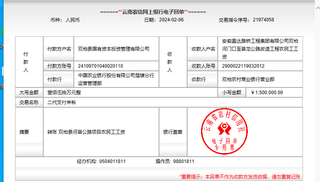Select payee account number 2900022119032012
Viewport: 320px width, 182px height.
[243, 66]
